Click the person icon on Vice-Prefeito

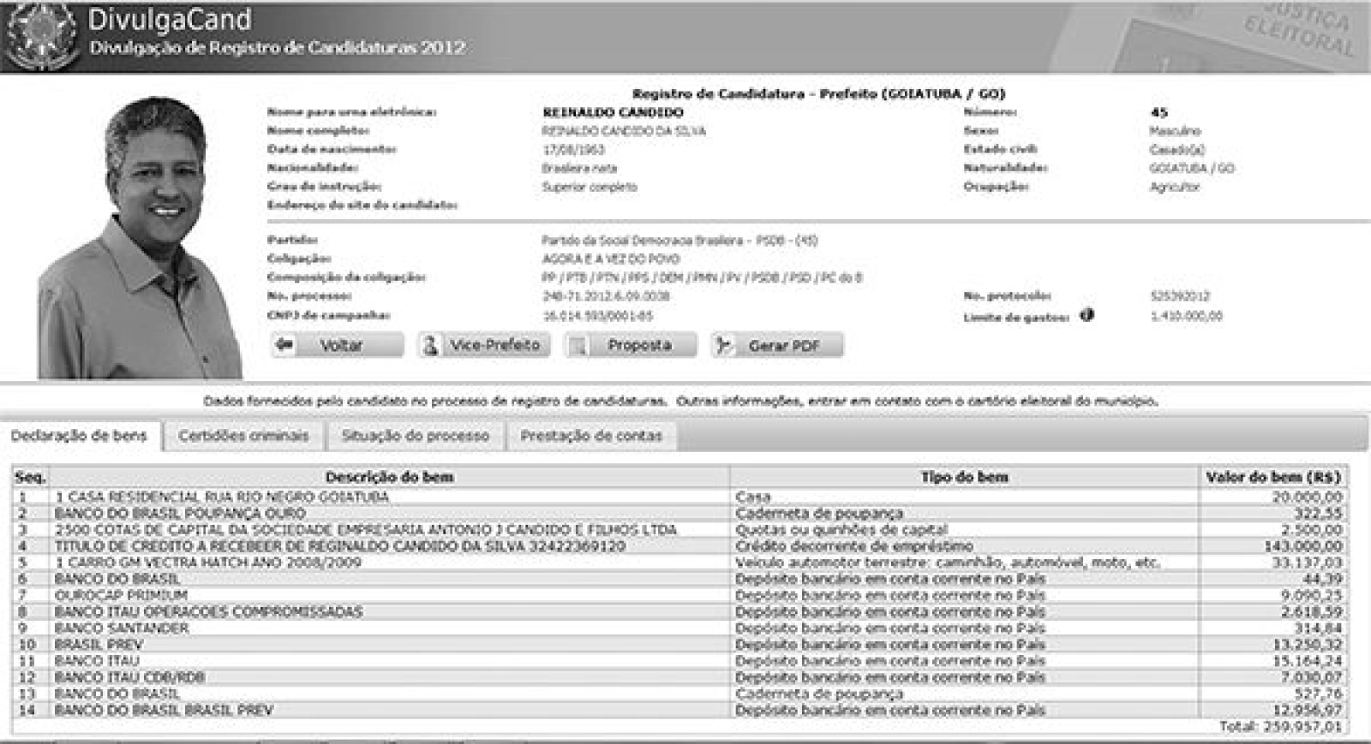pos(431,345)
